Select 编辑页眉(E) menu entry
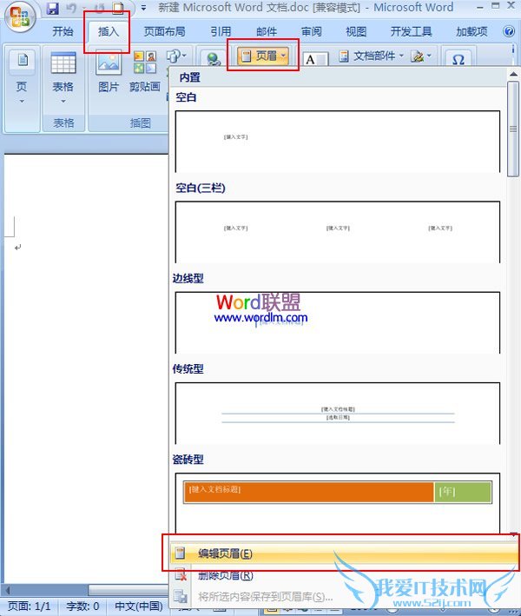 pos(225,553)
